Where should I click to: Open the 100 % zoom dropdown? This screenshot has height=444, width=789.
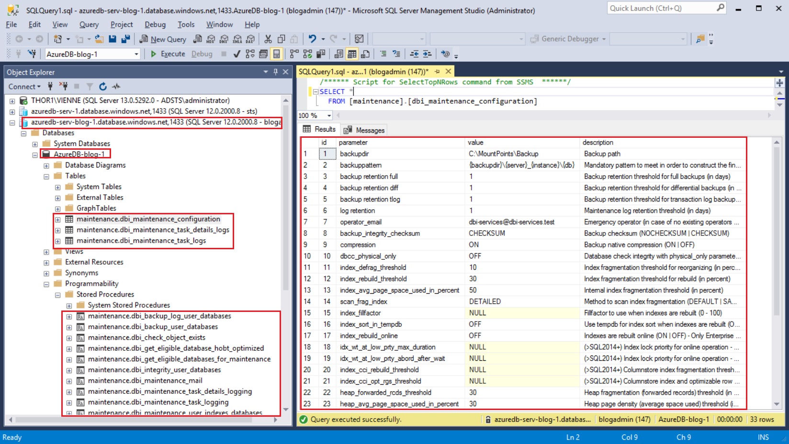[x=329, y=115]
